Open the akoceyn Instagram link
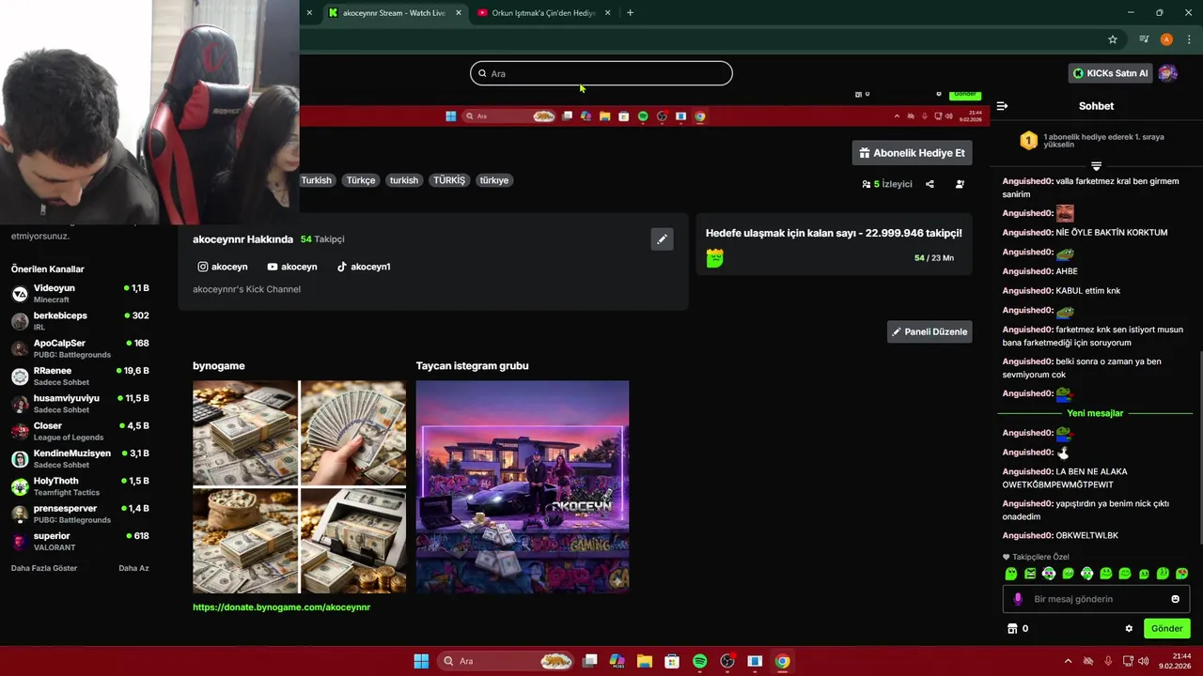The image size is (1203, 676). [x=223, y=267]
